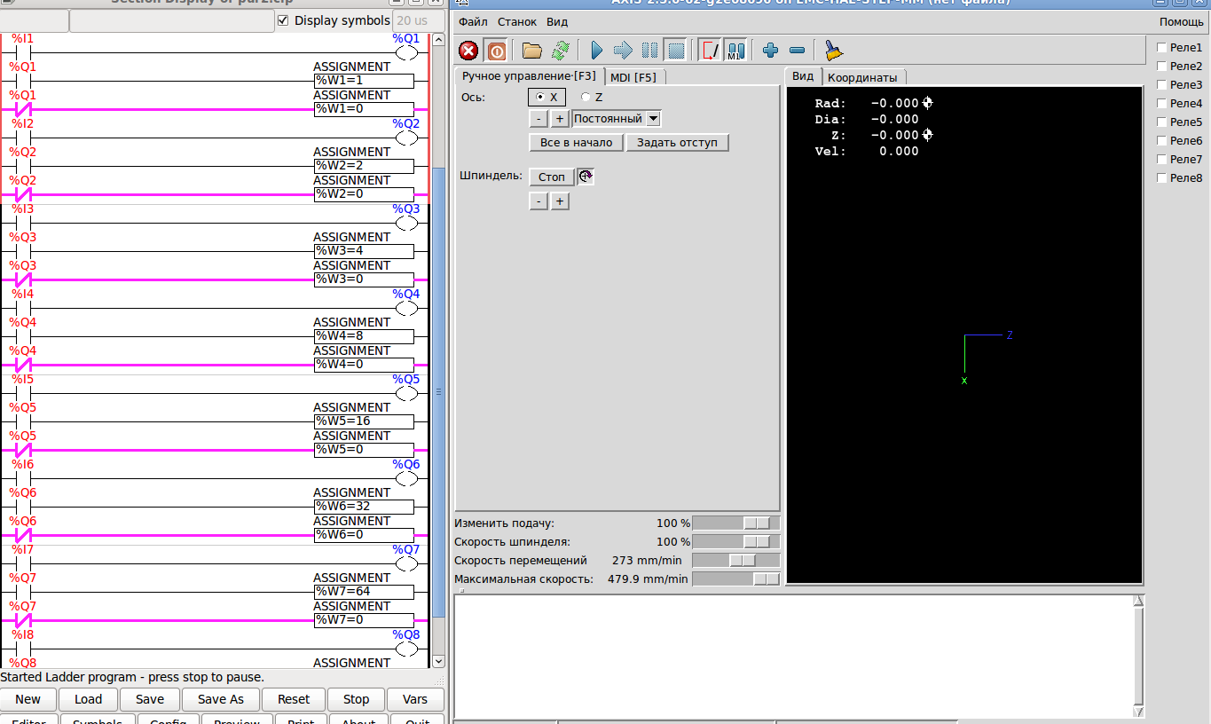This screenshot has height=724, width=1211.
Task: Open the Вид menu in menu bar
Action: tap(557, 21)
